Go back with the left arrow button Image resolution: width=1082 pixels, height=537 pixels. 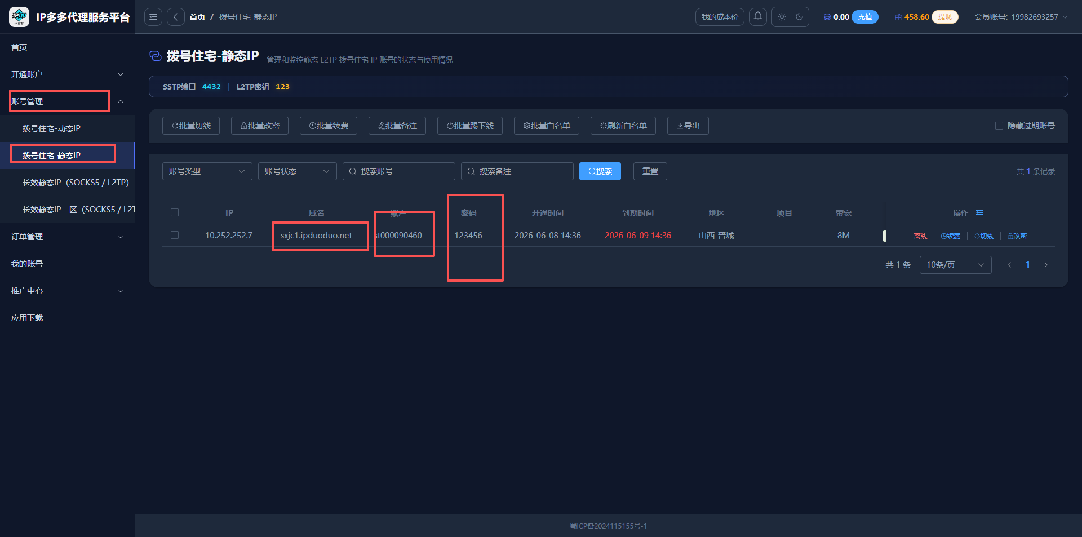pos(176,17)
